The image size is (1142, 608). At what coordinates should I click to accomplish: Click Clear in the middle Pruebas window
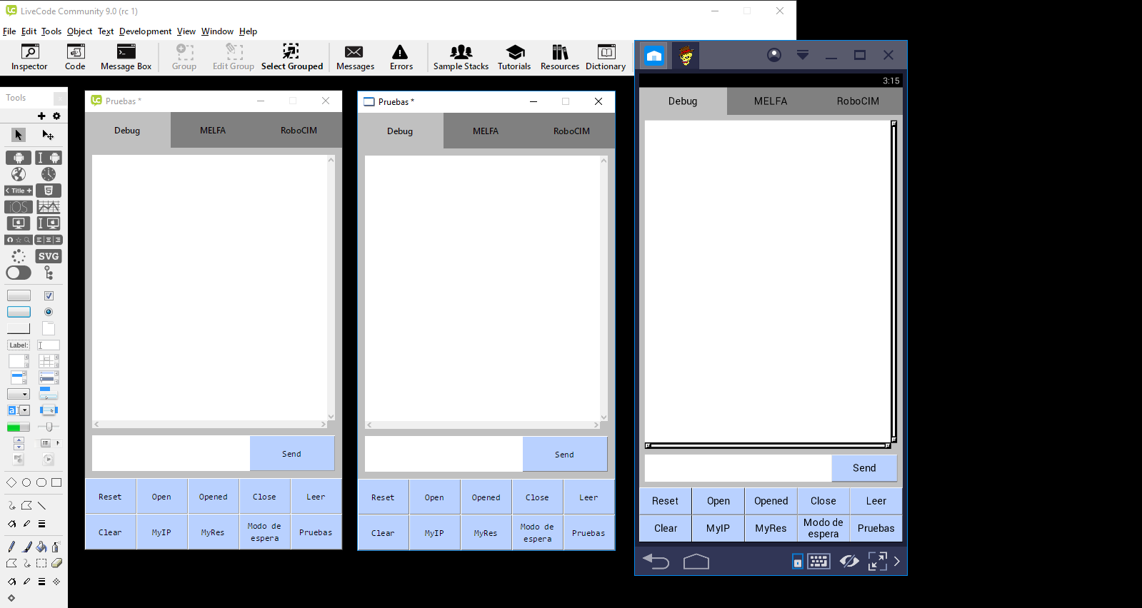[x=383, y=533]
